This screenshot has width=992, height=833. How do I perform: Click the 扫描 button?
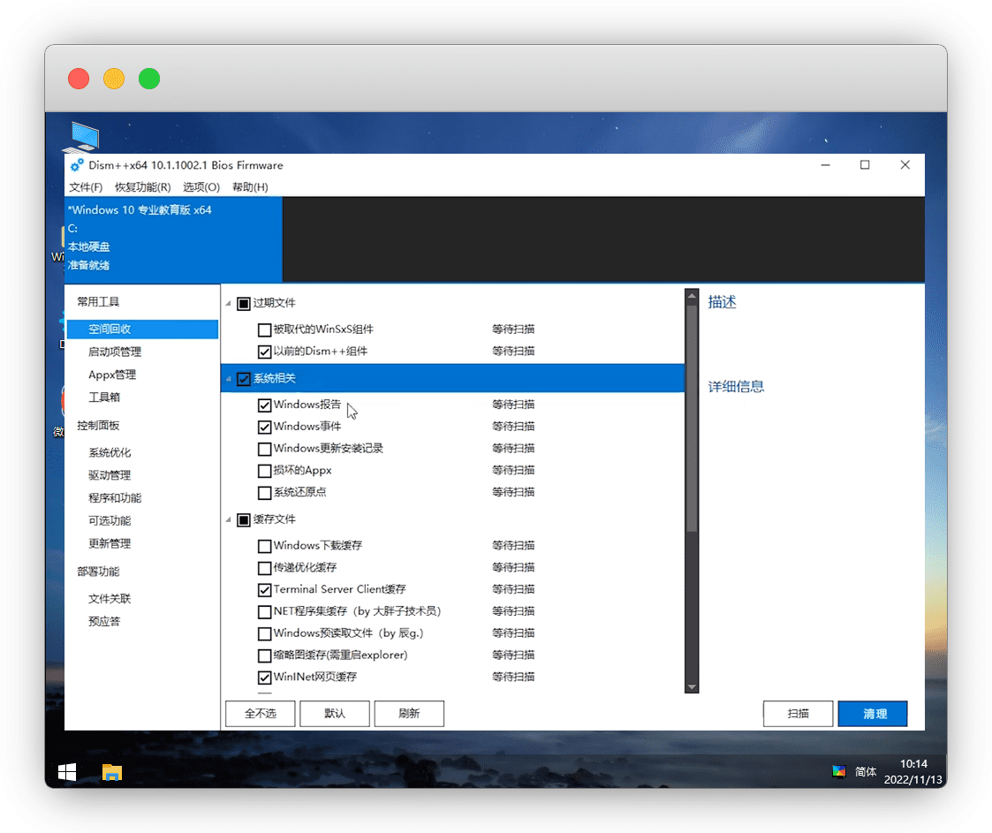[798, 714]
